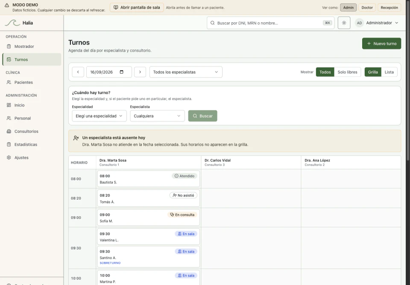The image size is (410, 285).
Task: Go to next day arrow
Action: (x=140, y=72)
